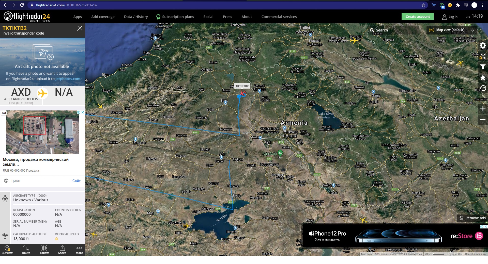Open the playback history clock icon

(x=483, y=88)
